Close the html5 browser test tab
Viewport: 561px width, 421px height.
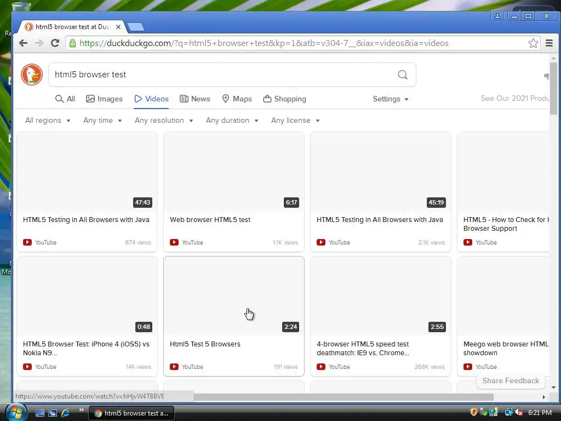click(118, 27)
